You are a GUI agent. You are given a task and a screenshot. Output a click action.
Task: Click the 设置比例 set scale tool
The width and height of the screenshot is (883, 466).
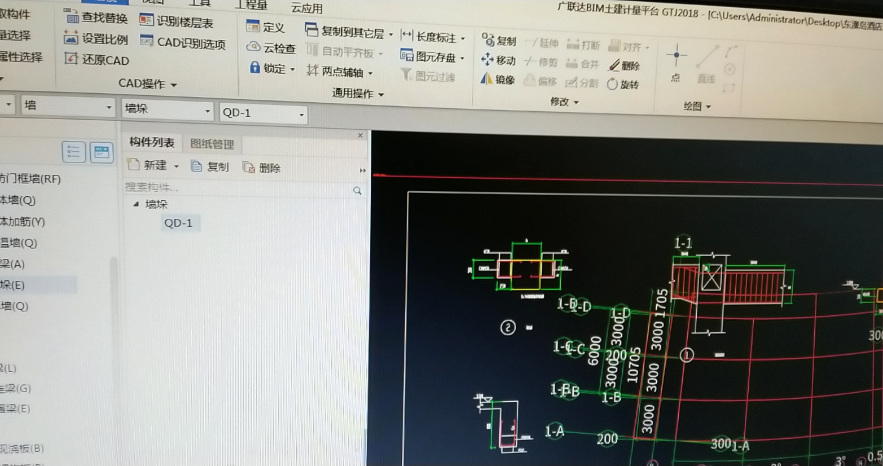click(96, 39)
